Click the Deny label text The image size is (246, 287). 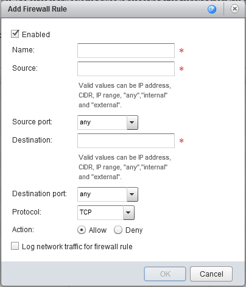pyautogui.click(x=134, y=230)
